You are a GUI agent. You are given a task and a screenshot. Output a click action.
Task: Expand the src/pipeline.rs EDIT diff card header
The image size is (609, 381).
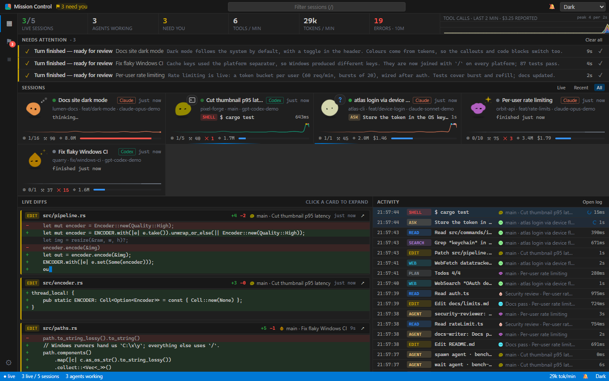tap(196, 216)
